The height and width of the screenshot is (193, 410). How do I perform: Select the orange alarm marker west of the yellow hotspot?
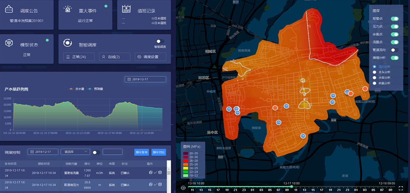[x=275, y=108]
